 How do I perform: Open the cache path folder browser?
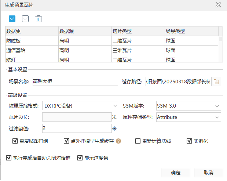point(216,82)
